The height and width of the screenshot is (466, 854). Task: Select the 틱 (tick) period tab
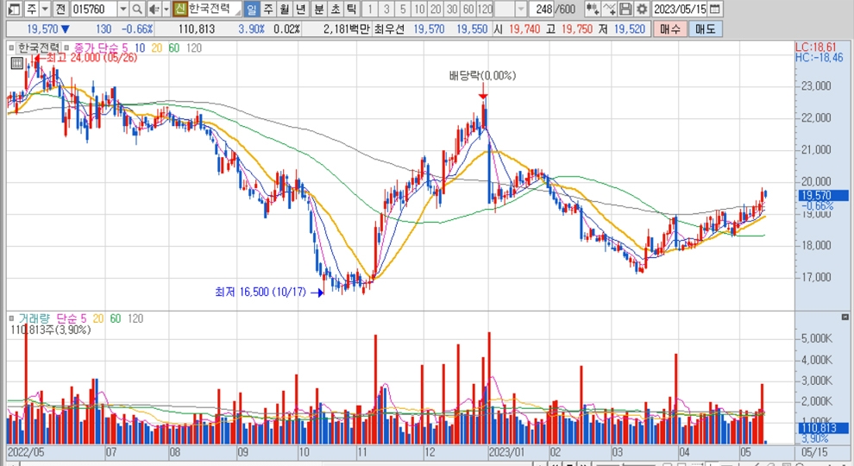pyautogui.click(x=351, y=9)
